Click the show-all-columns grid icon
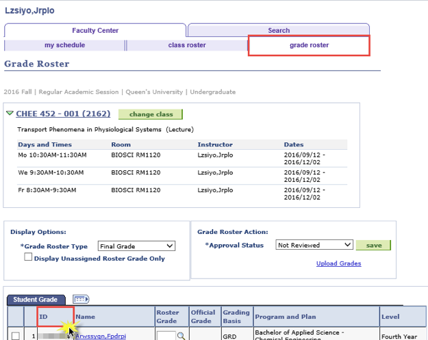The image size is (428, 340). 80,299
